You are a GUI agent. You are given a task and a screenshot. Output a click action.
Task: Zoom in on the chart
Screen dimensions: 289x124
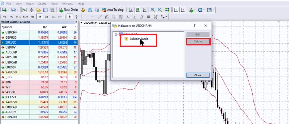pos(153,10)
